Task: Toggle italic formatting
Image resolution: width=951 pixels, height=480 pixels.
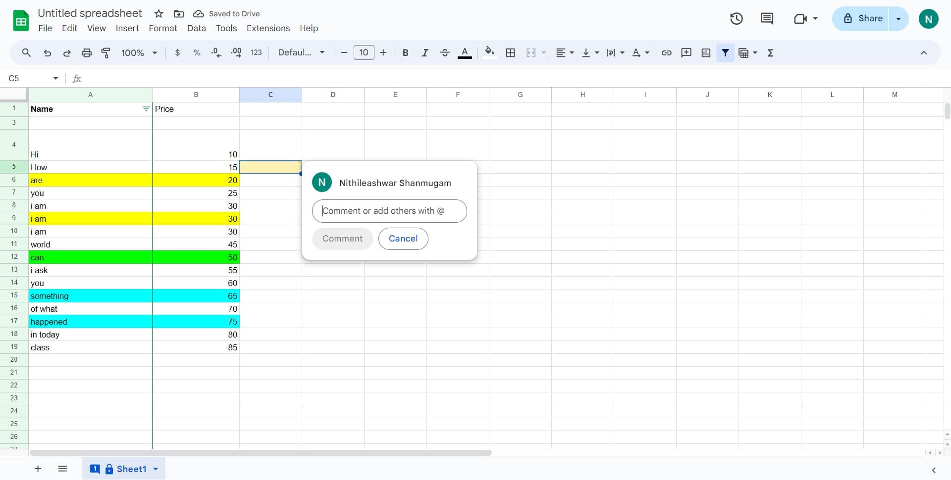Action: pyautogui.click(x=424, y=53)
